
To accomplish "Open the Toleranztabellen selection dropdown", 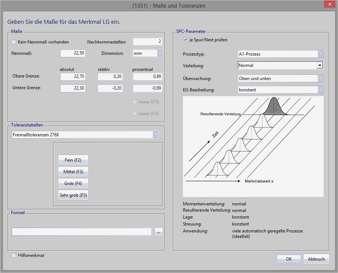I will (156, 135).
